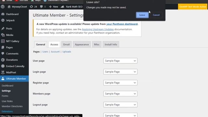Click the NFT Gallery grid icon
Image resolution: width=208 pixels, height=117 pixels.
3,41
